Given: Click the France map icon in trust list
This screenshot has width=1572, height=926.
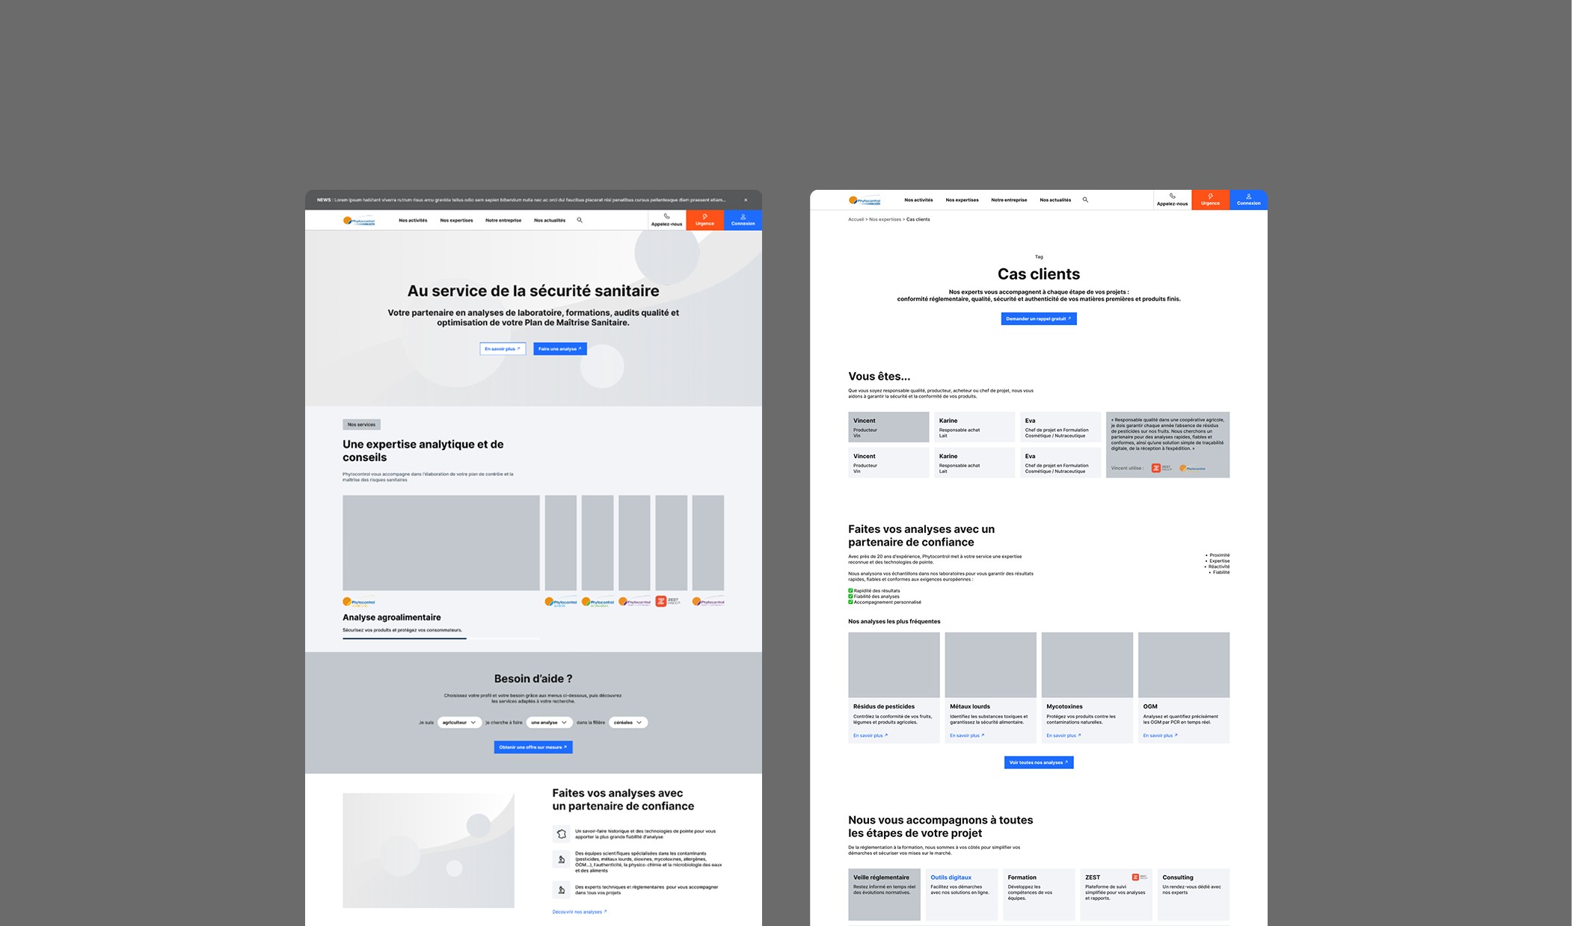Looking at the screenshot, I should 561,834.
